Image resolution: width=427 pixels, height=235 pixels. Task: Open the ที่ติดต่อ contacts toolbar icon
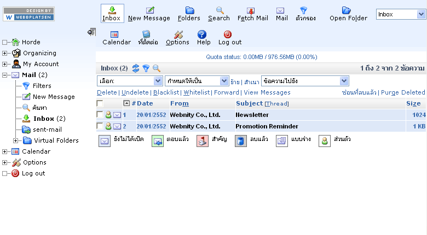[x=146, y=34]
